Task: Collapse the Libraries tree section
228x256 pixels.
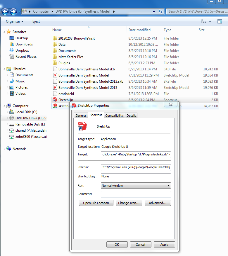Action: (x=4, y=69)
